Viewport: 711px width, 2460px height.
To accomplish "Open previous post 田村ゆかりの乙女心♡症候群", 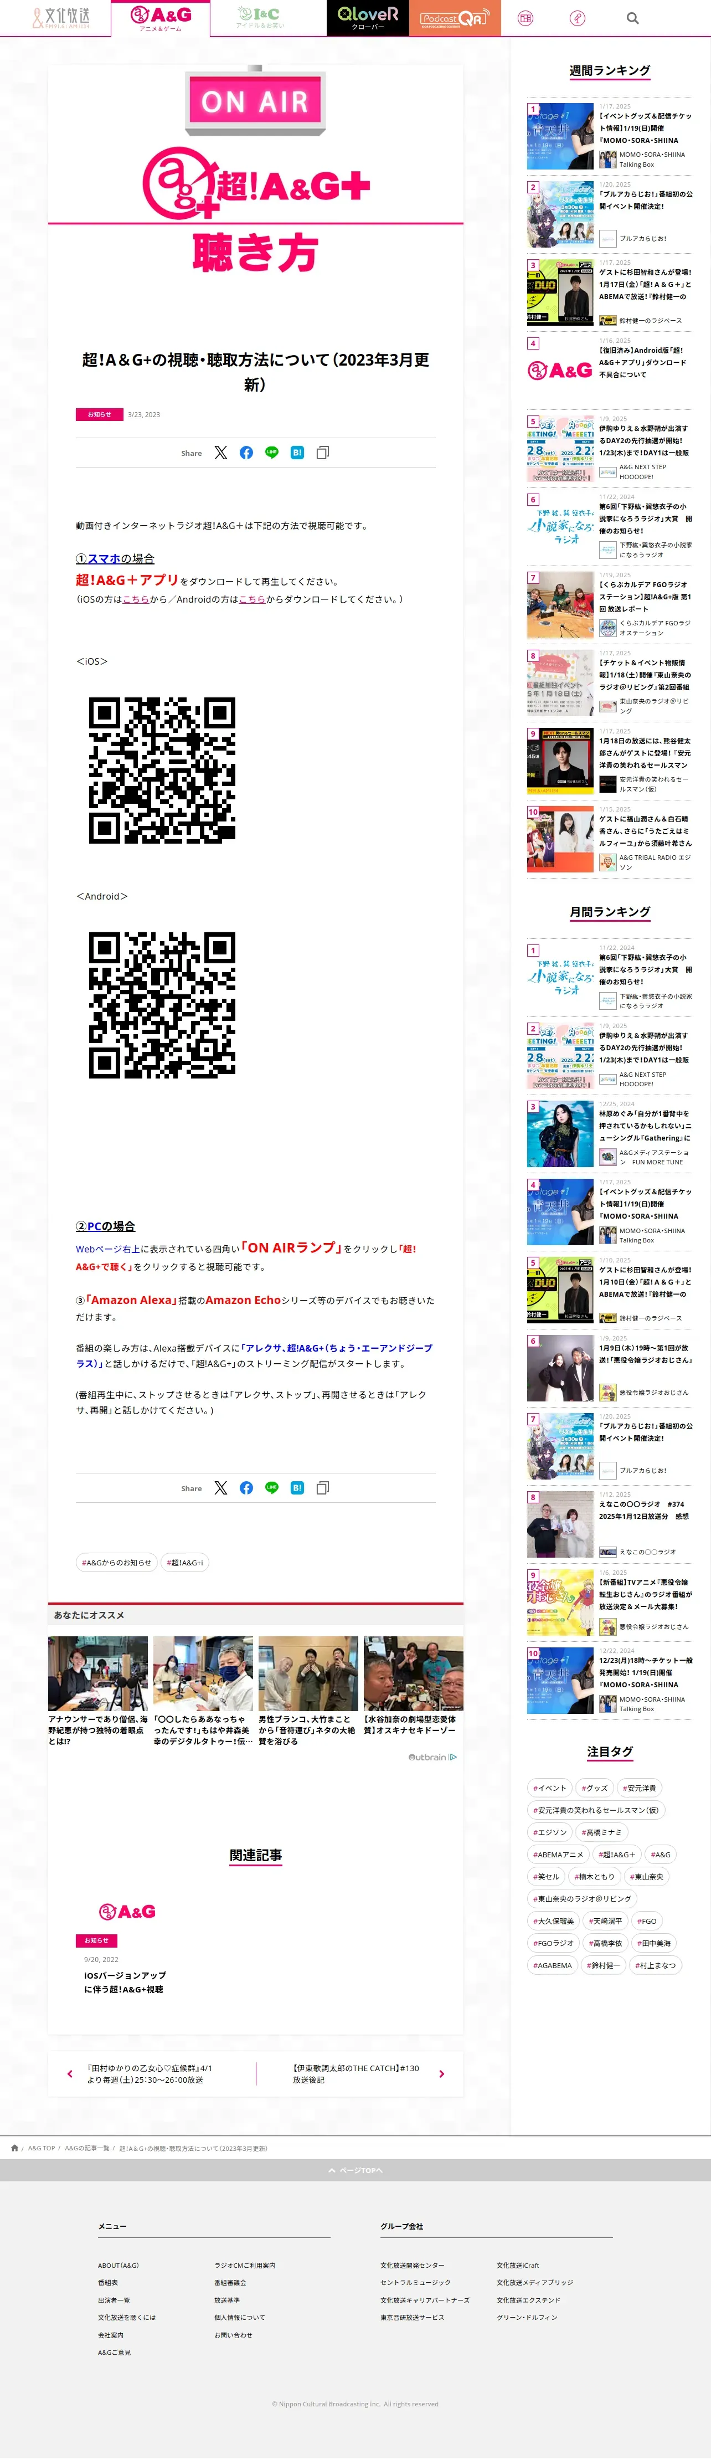I will (149, 2074).
